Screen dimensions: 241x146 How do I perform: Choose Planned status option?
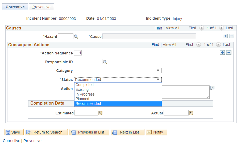pos(118,99)
